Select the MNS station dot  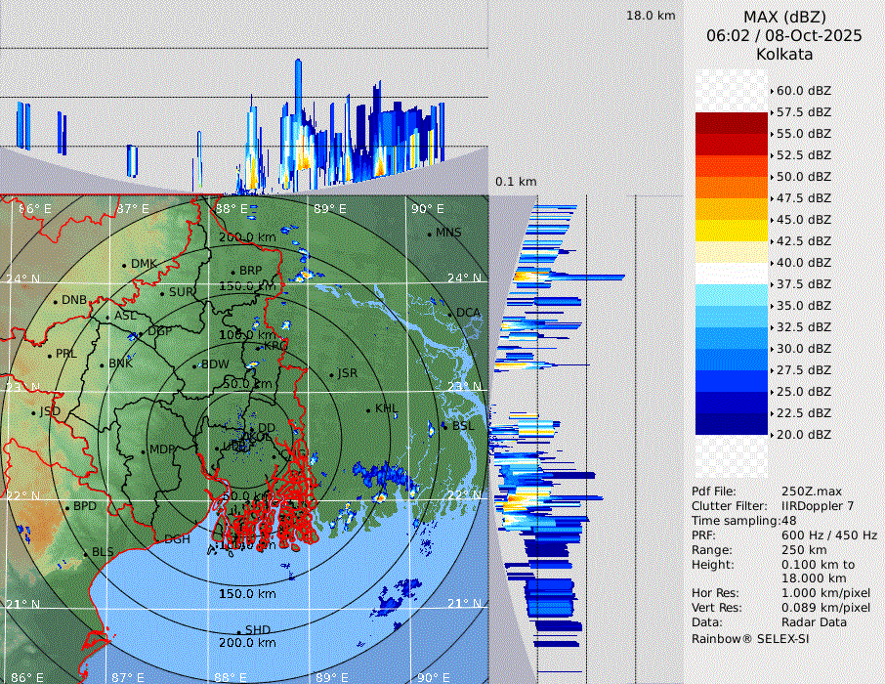tap(429, 234)
